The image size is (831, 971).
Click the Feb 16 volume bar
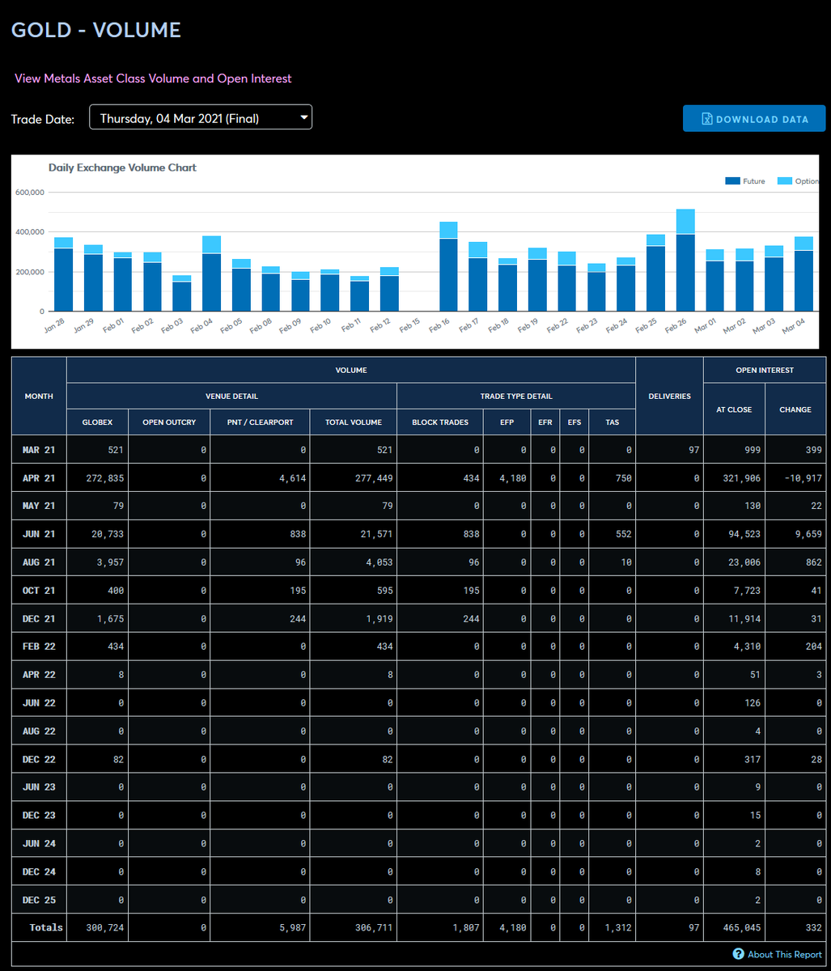tap(448, 266)
